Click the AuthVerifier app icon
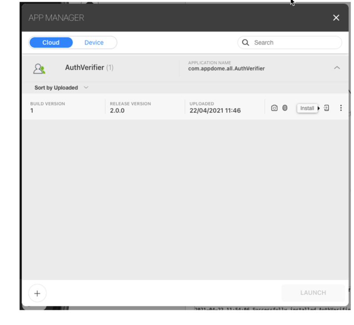The image size is (354, 325). coord(40,68)
